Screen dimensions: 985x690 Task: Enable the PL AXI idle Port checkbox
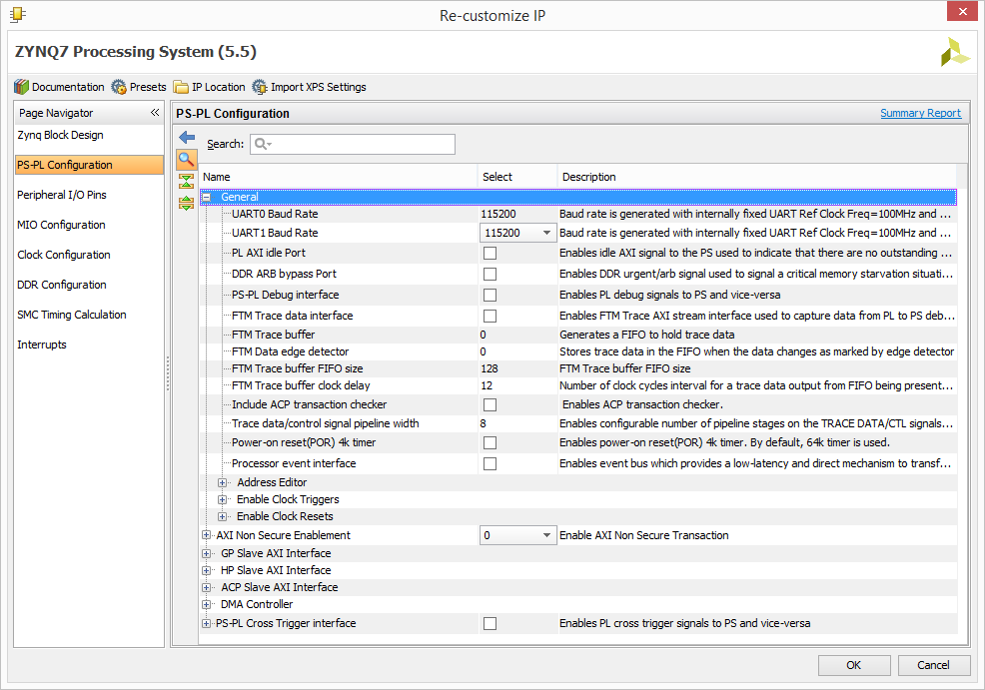(490, 253)
